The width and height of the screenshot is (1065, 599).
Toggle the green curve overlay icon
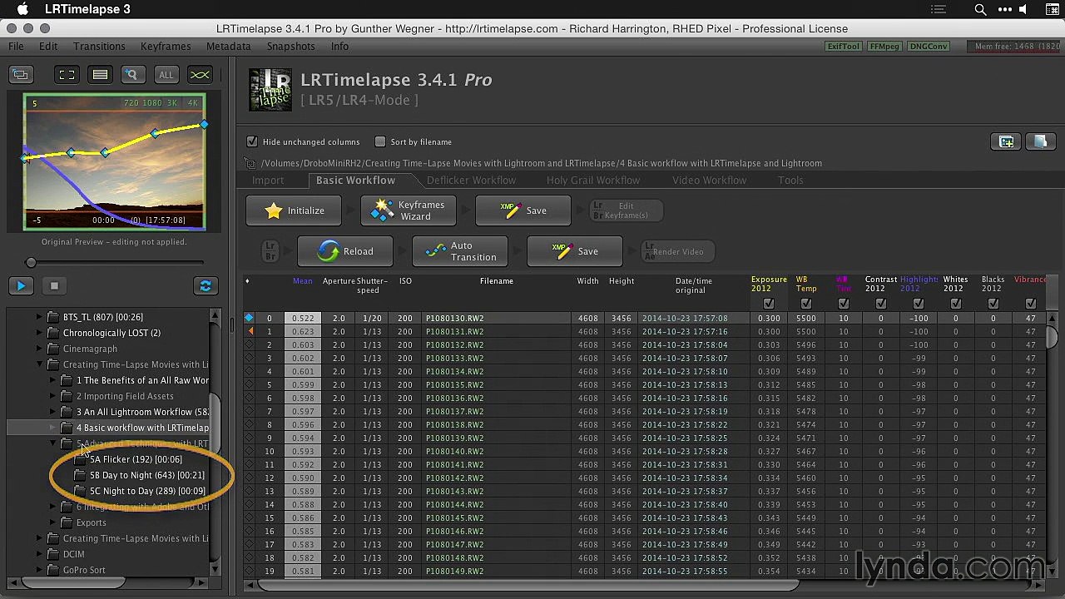pyautogui.click(x=200, y=75)
